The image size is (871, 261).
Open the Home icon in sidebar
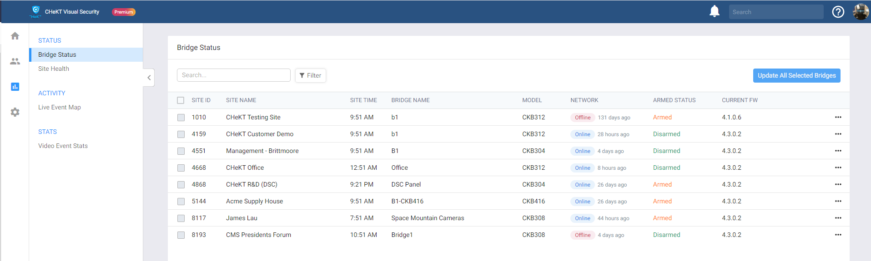tap(15, 36)
